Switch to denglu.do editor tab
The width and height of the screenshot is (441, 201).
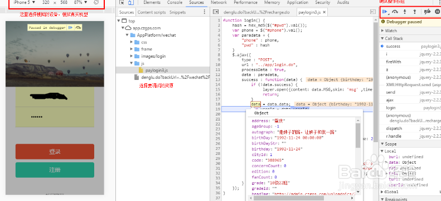(256, 12)
